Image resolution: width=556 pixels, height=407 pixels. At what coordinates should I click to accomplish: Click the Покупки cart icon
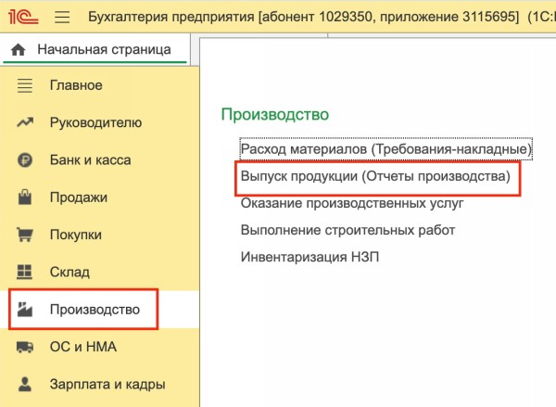pos(26,235)
